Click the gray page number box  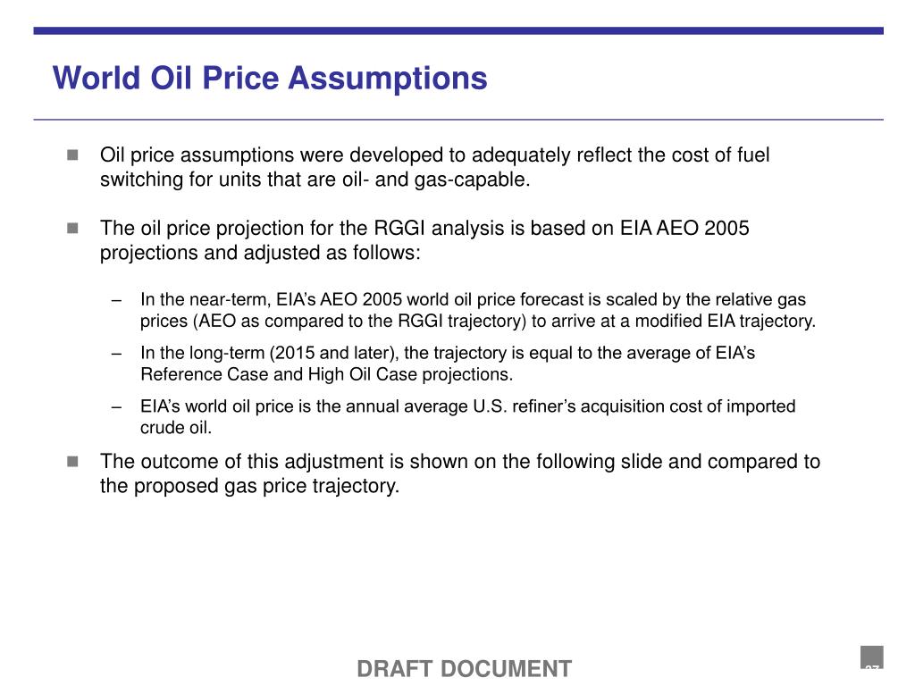871,657
